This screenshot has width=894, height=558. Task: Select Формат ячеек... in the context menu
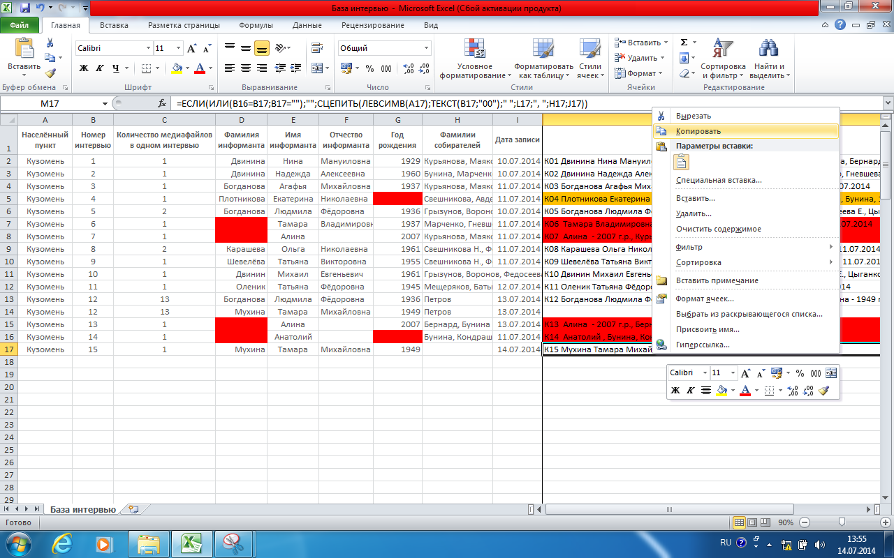(x=705, y=299)
